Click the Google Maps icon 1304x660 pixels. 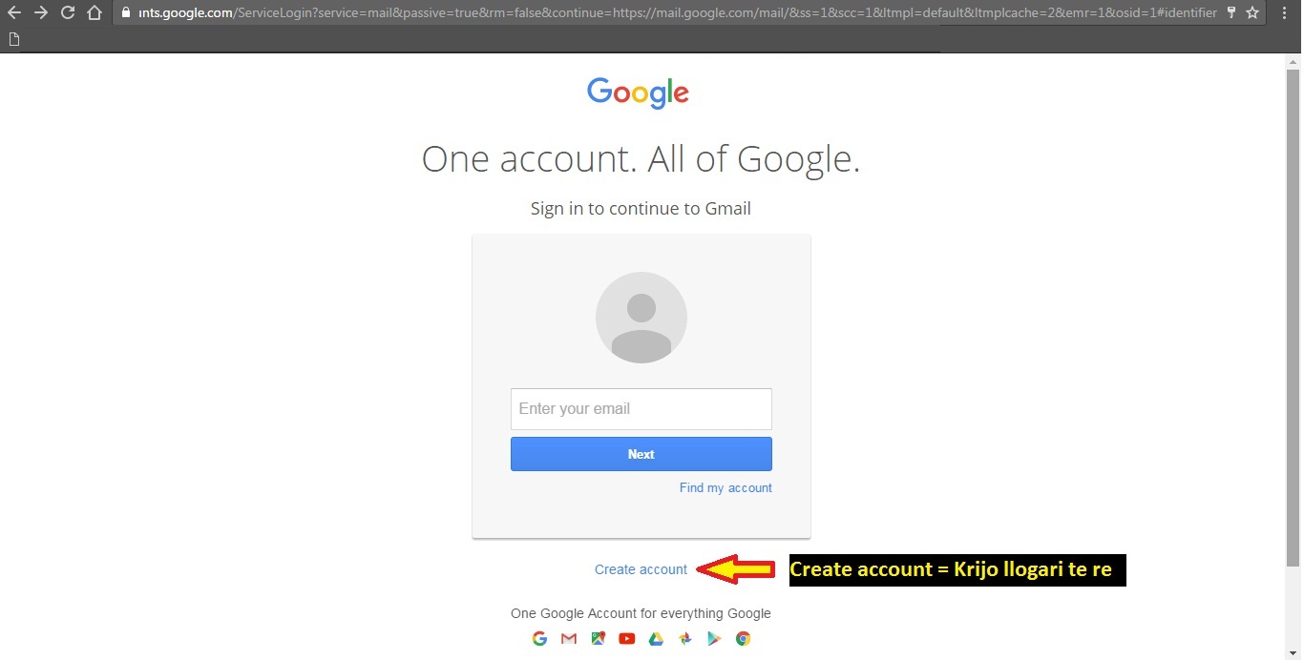pos(598,639)
